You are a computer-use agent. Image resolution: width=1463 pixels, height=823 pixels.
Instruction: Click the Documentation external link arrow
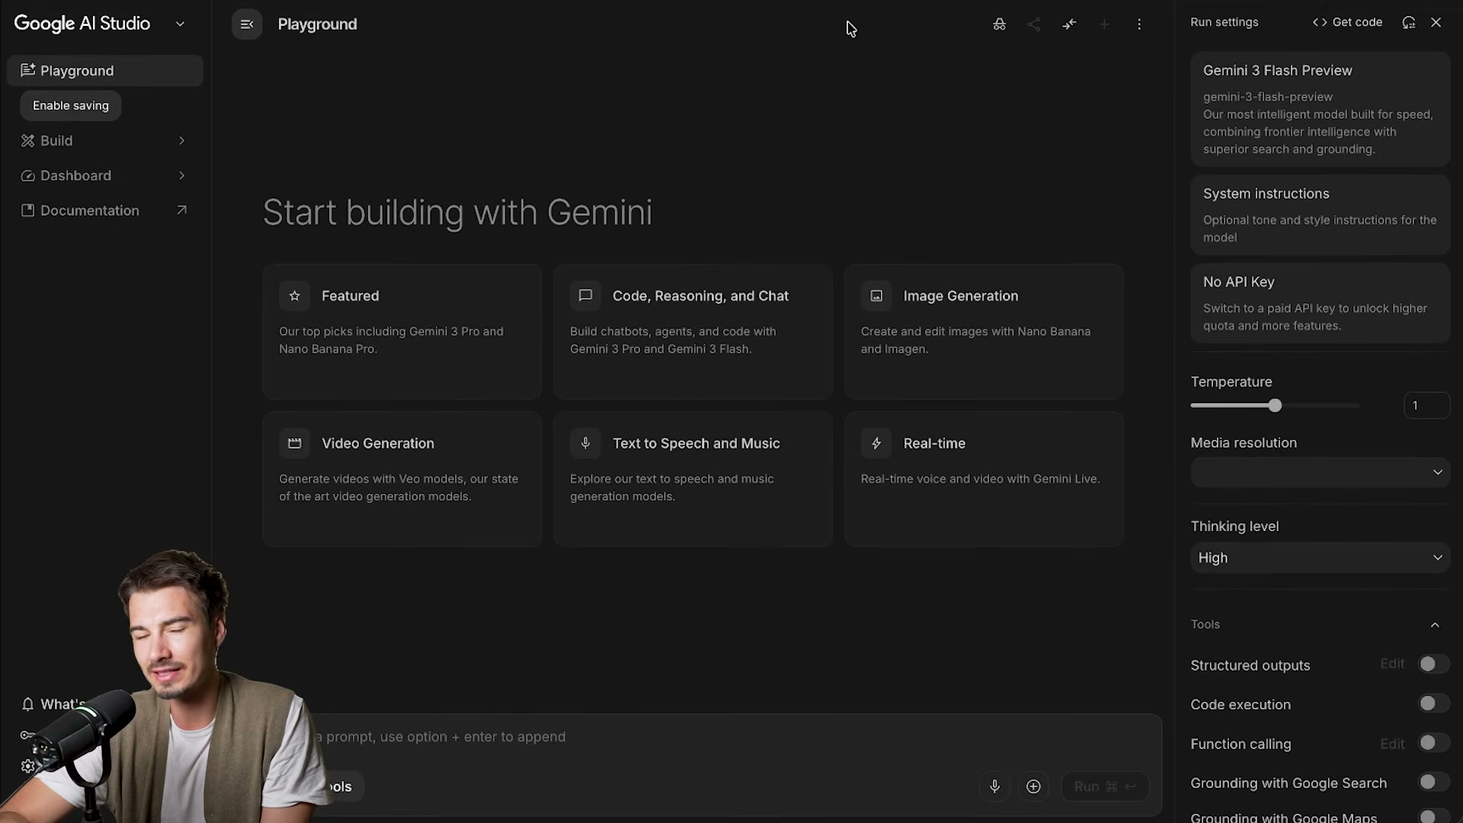181,210
